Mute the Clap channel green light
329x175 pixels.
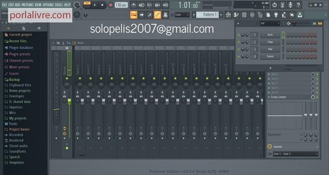[239, 42]
